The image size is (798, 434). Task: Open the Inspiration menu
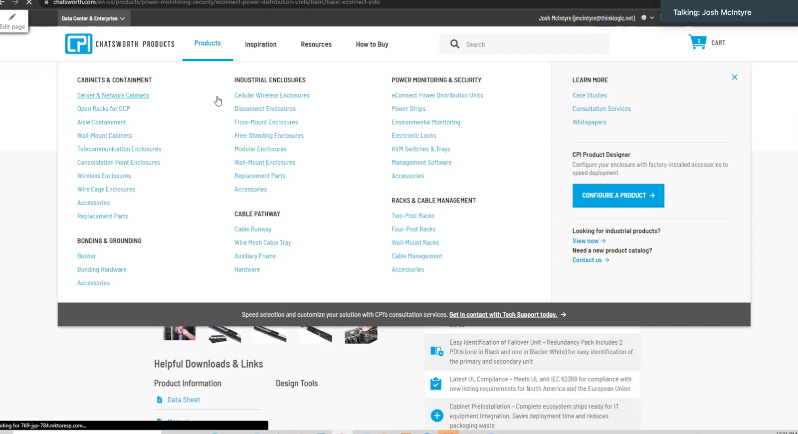click(260, 44)
